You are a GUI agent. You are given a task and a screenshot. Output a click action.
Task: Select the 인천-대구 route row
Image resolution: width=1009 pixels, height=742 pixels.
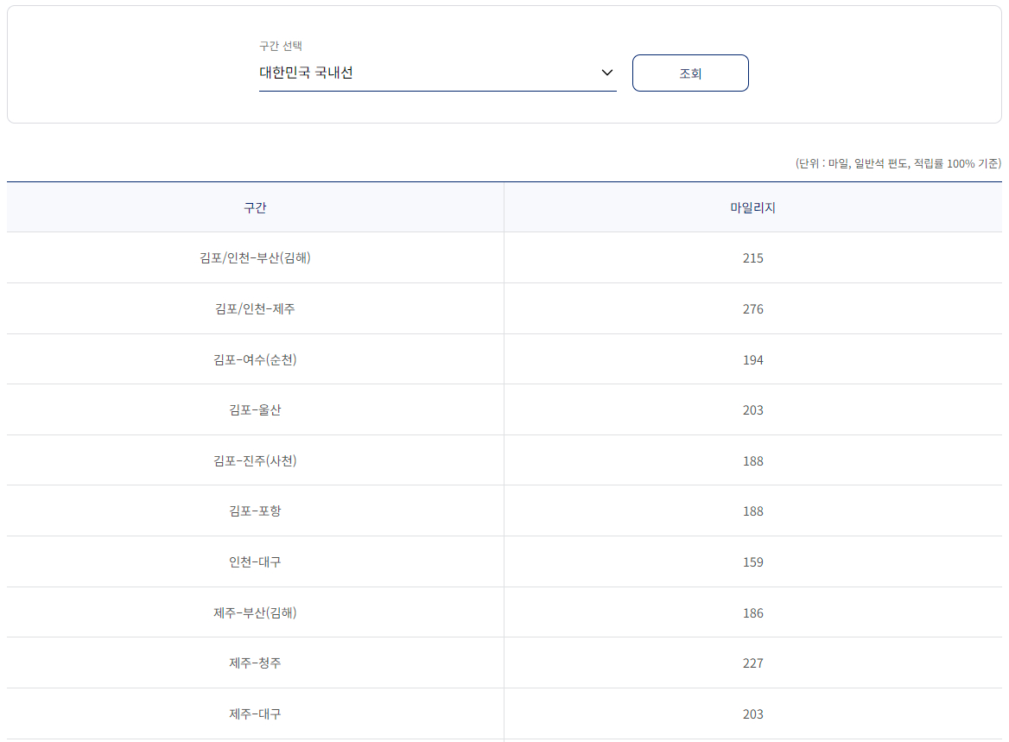255,561
